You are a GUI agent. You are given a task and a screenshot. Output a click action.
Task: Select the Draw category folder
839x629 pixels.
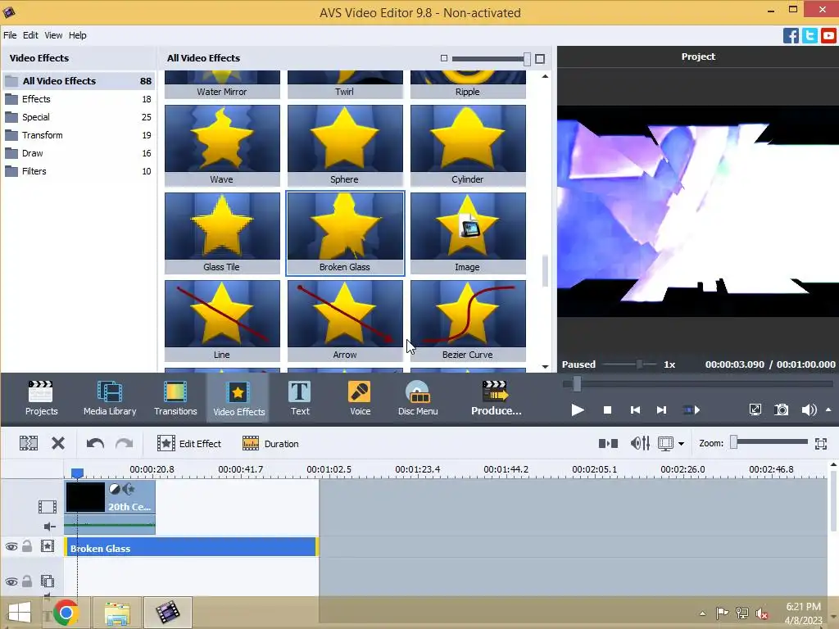(x=78, y=153)
